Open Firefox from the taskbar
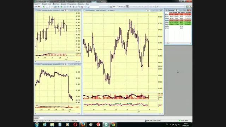226x127 pixels. coord(83,125)
